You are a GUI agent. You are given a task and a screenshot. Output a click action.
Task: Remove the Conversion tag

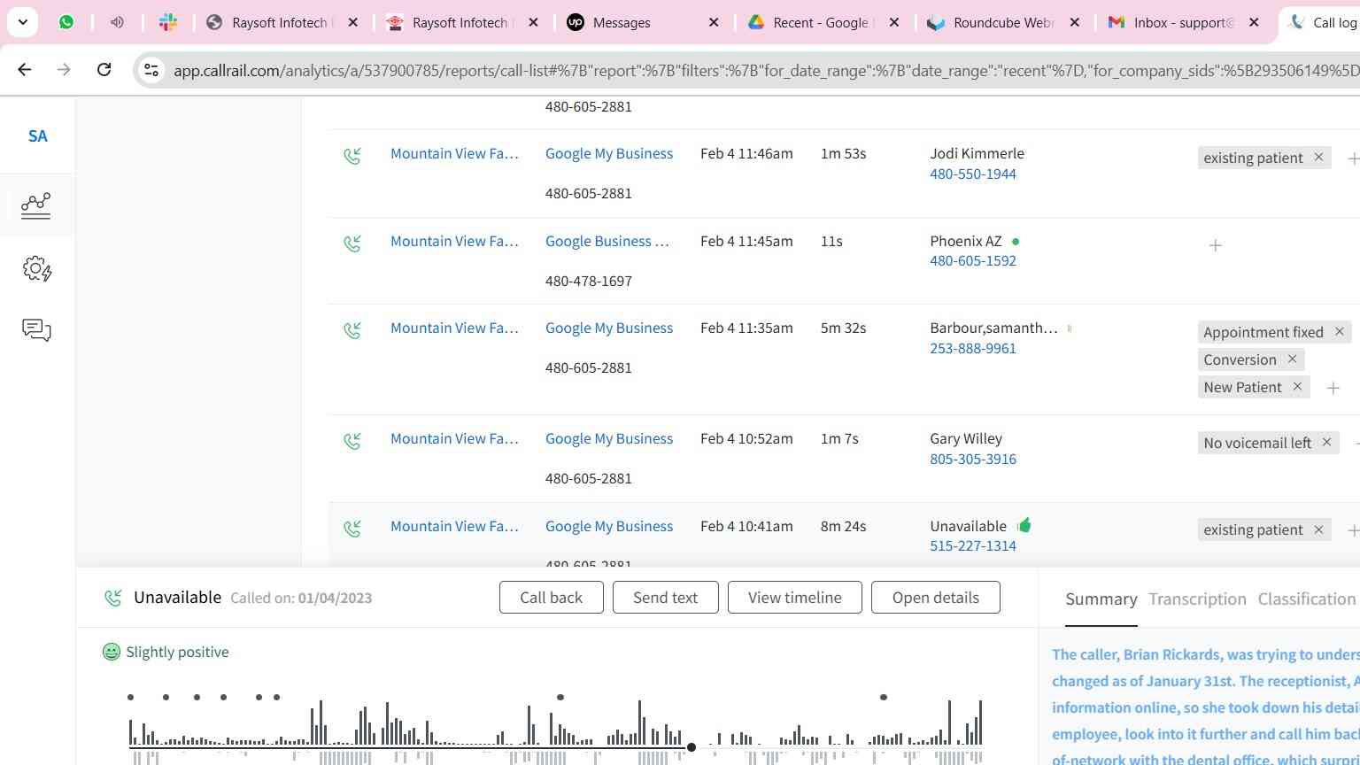coord(1292,359)
